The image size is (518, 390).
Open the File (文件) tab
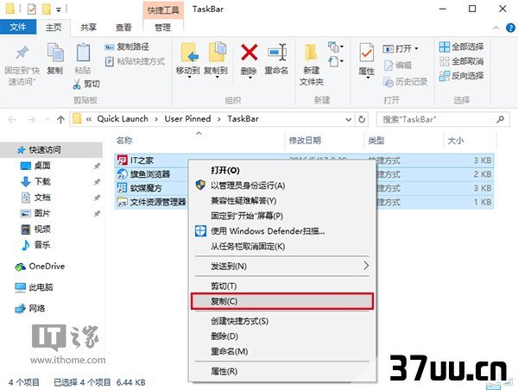coord(18,27)
